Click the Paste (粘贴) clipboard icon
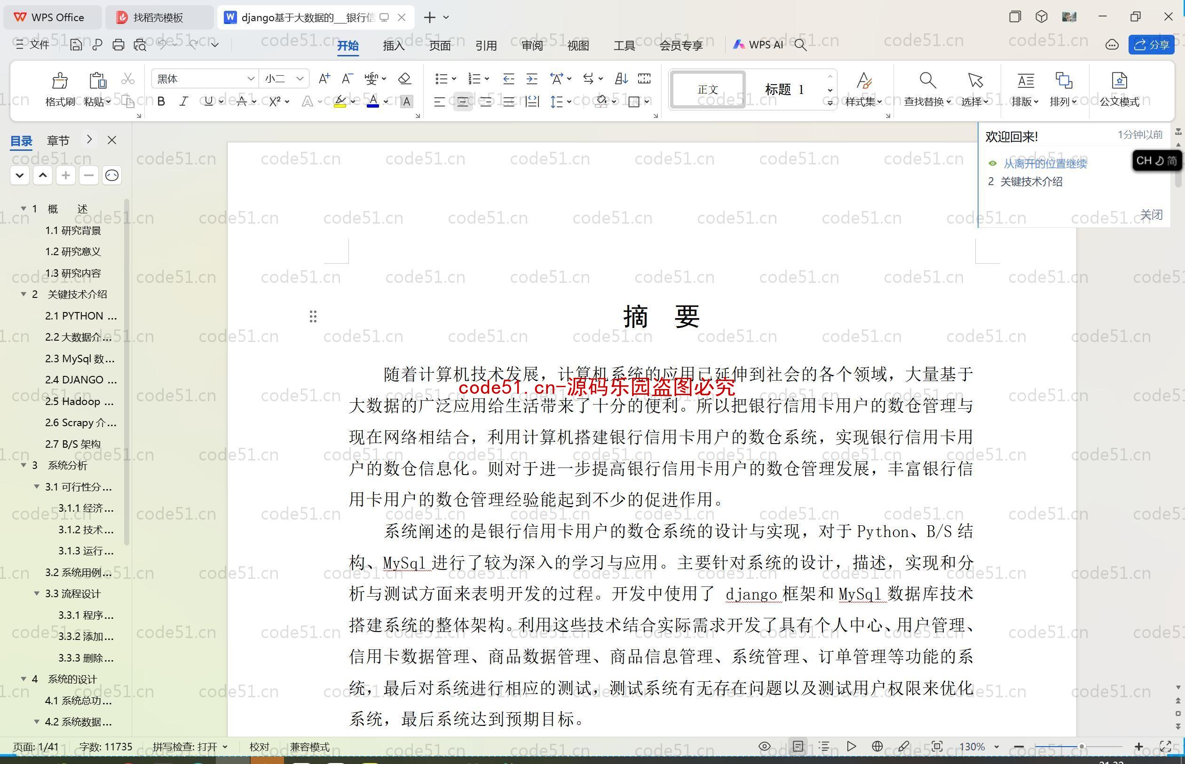 [97, 80]
